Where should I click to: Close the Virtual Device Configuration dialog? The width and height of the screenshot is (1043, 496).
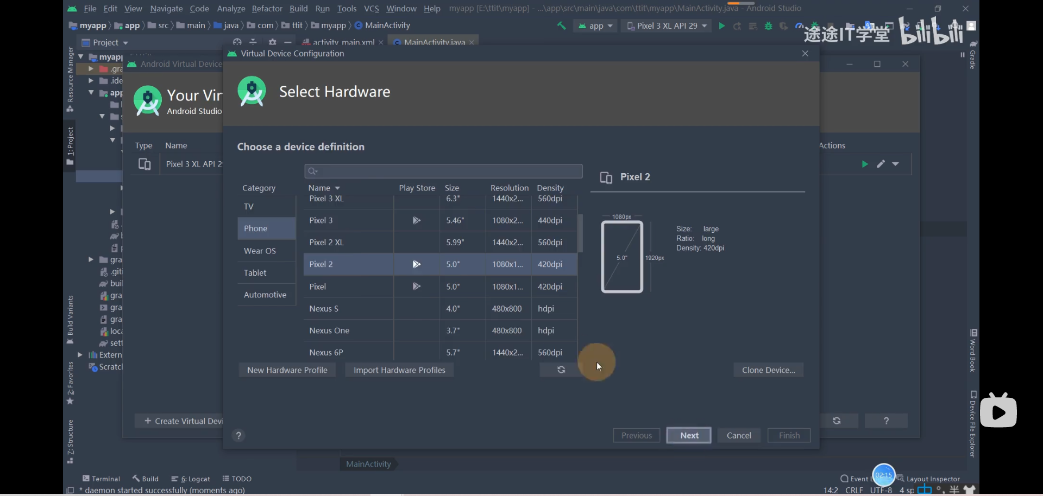805,53
